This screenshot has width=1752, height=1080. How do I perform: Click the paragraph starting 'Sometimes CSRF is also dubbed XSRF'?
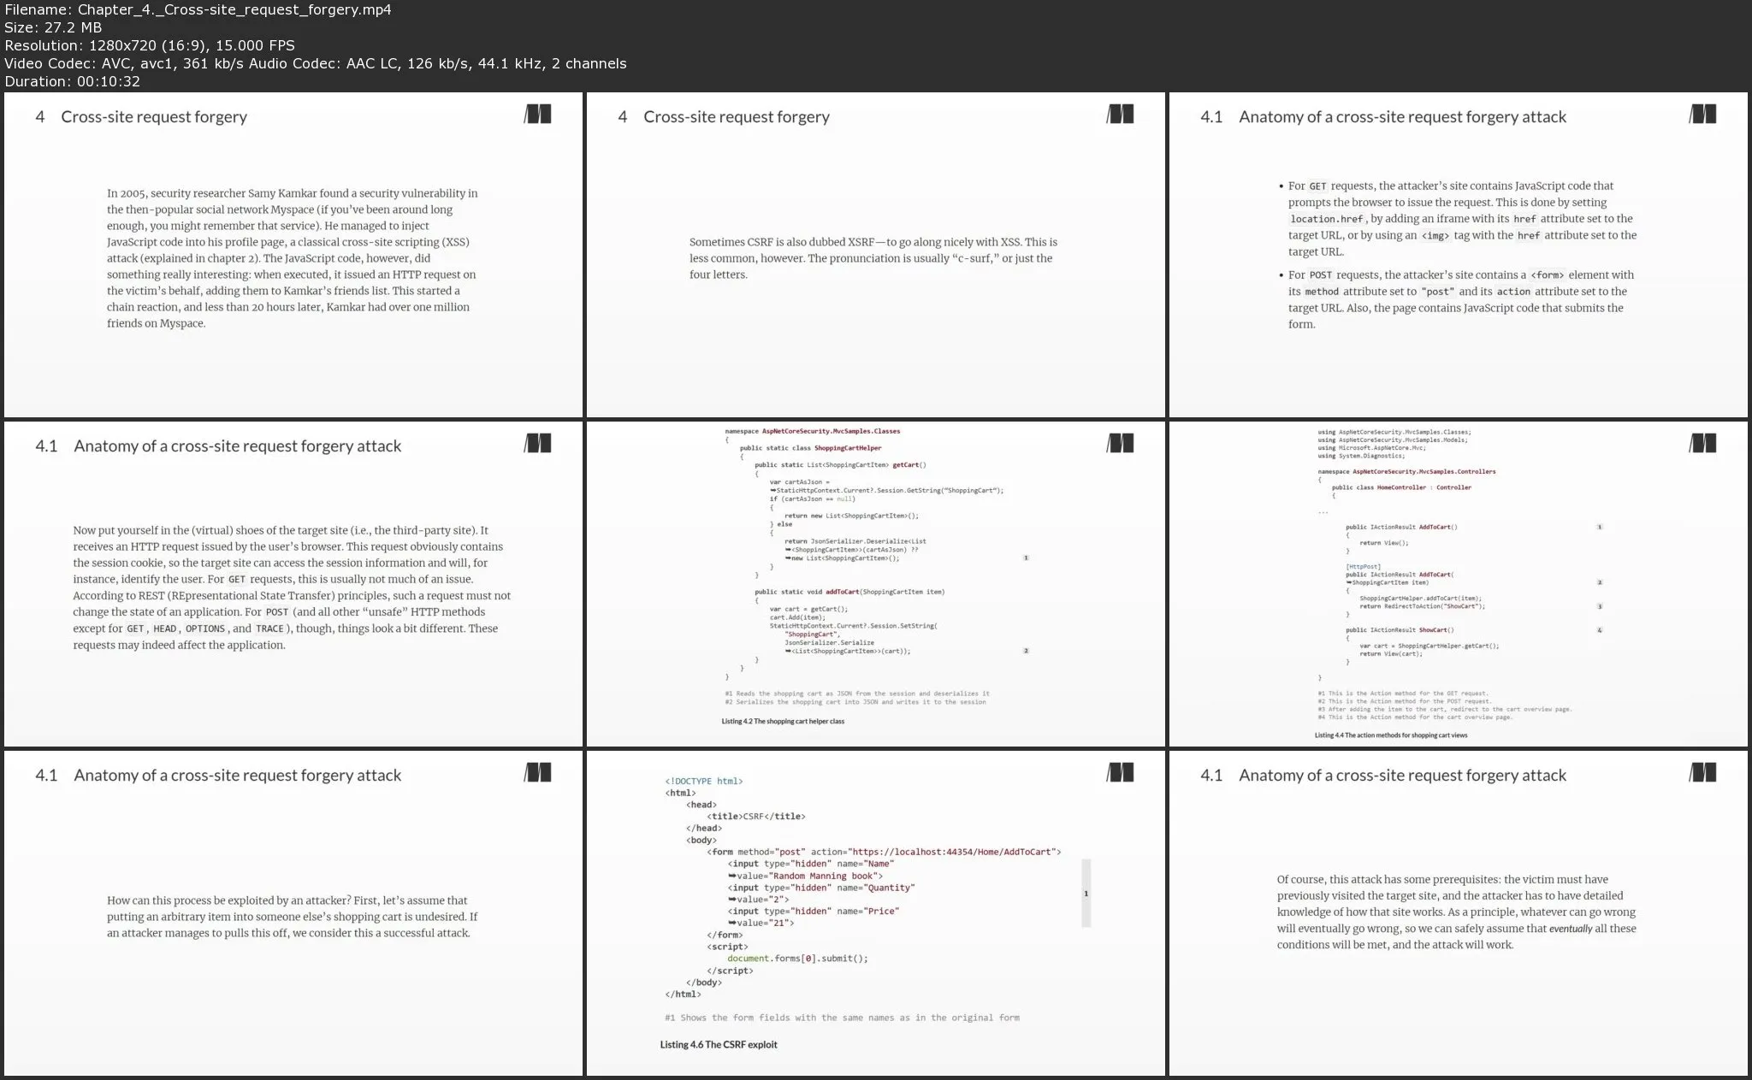[x=873, y=258]
